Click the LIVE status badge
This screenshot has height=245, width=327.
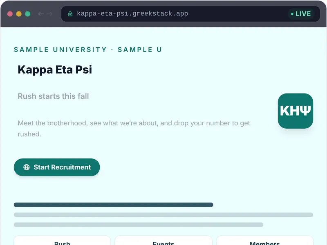coord(301,14)
